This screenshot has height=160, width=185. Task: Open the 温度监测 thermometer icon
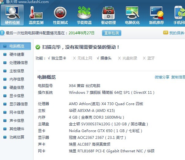[x=36, y=15]
